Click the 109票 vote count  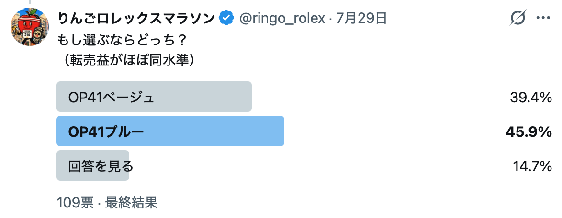[75, 203]
